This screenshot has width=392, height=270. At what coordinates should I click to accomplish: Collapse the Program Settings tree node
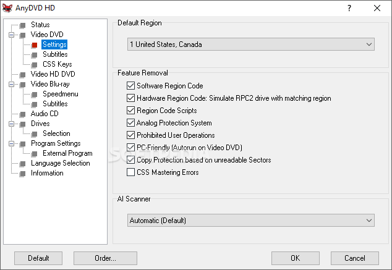point(11,143)
